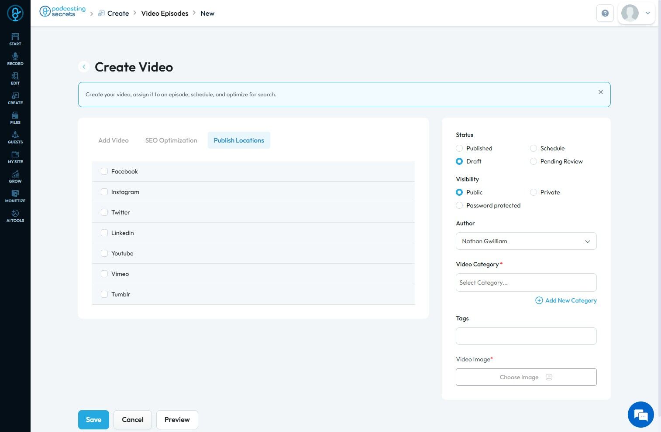Select Public visibility
The width and height of the screenshot is (661, 432).
click(459, 192)
